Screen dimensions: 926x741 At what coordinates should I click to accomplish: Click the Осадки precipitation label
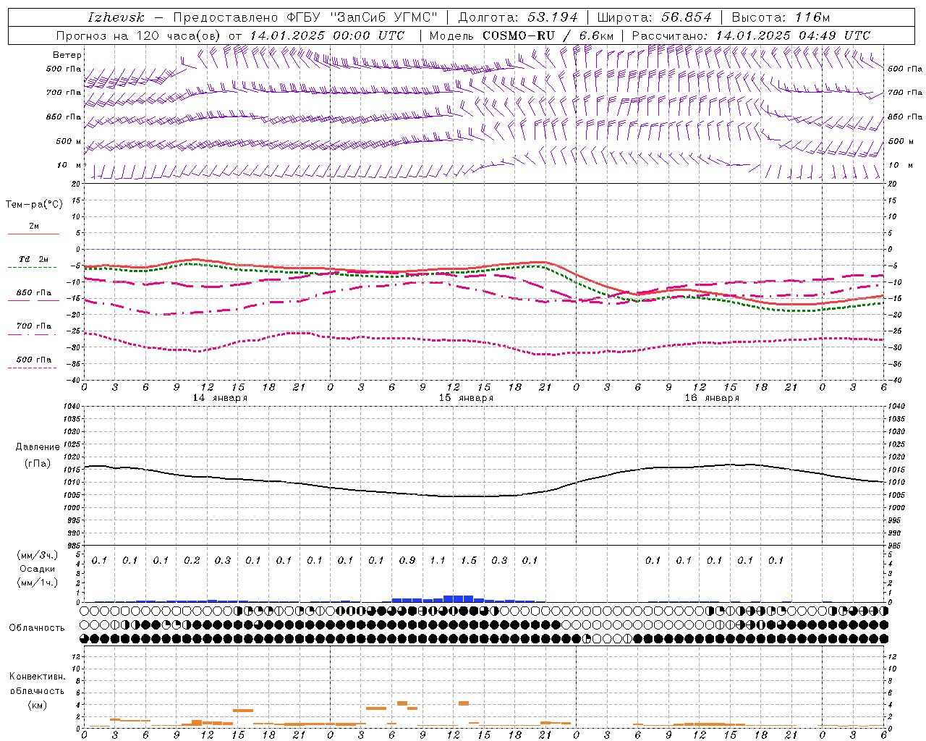click(38, 569)
